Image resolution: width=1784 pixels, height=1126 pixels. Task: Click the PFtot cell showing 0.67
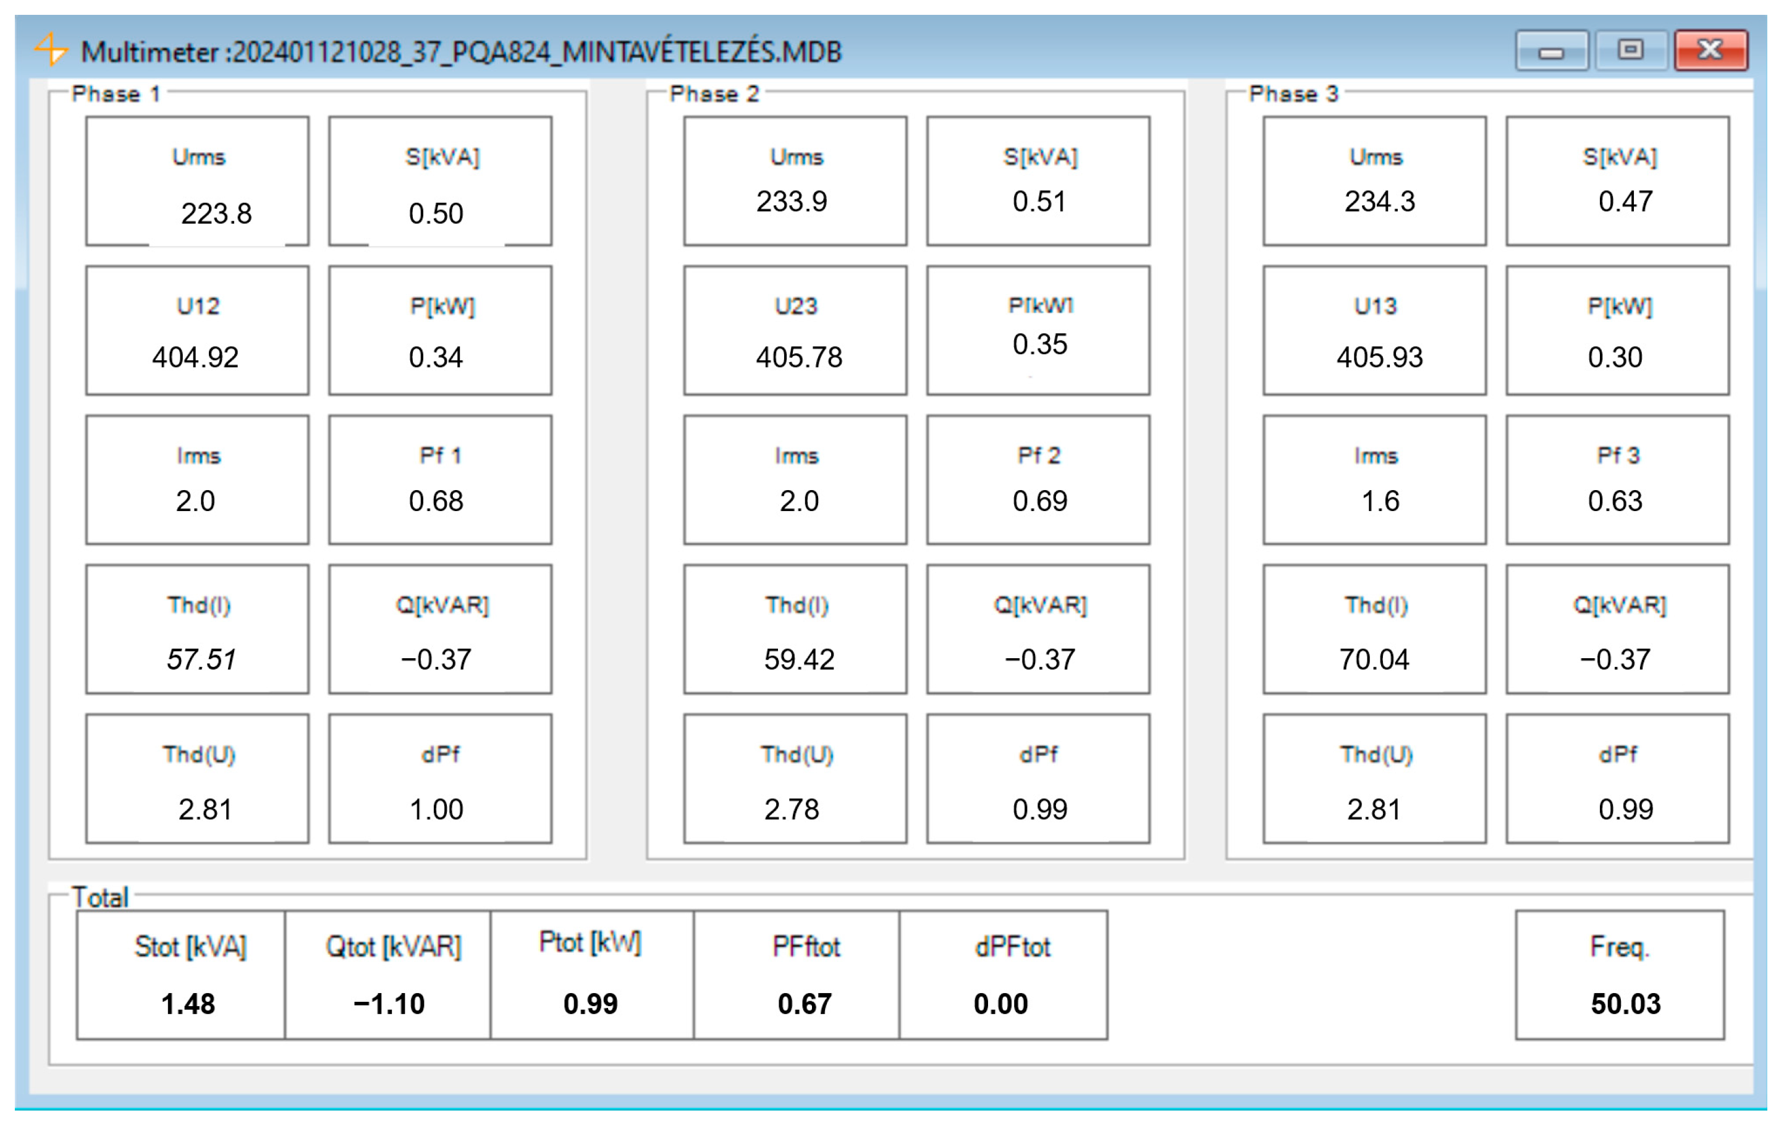point(797,976)
